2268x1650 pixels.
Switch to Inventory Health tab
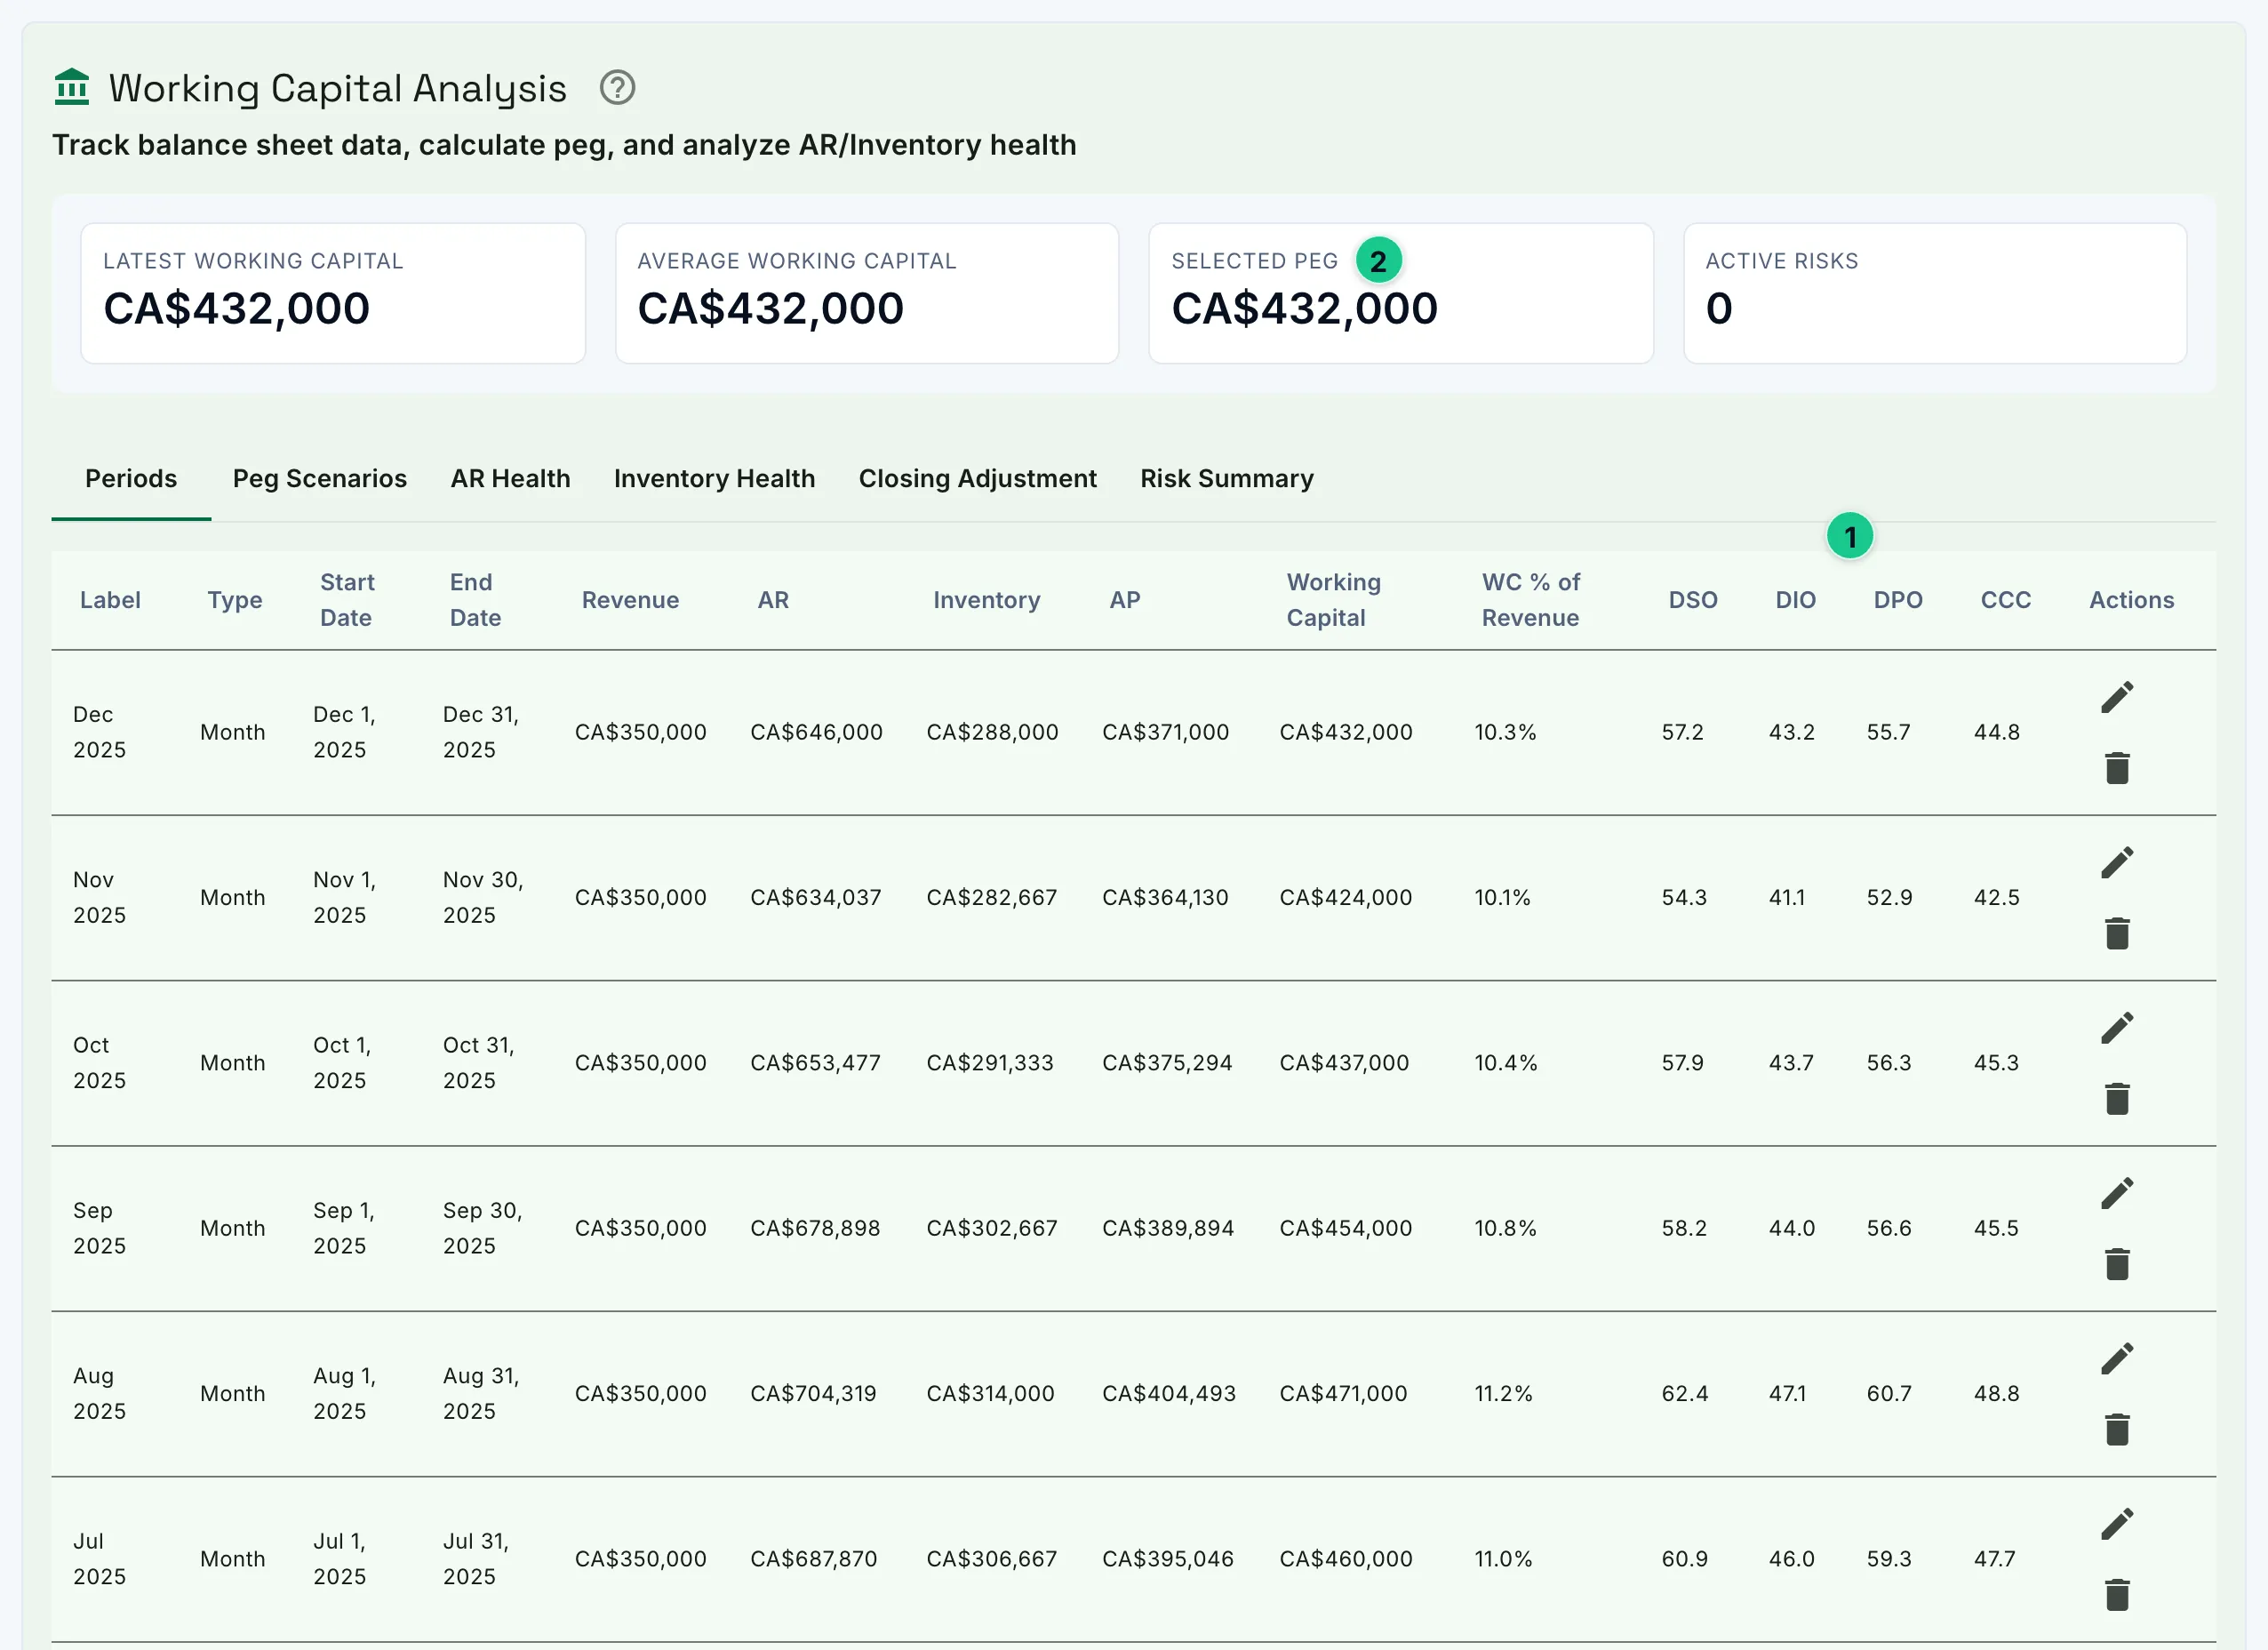point(714,478)
